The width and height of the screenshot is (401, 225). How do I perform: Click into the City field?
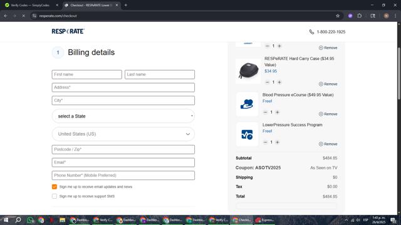(123, 101)
